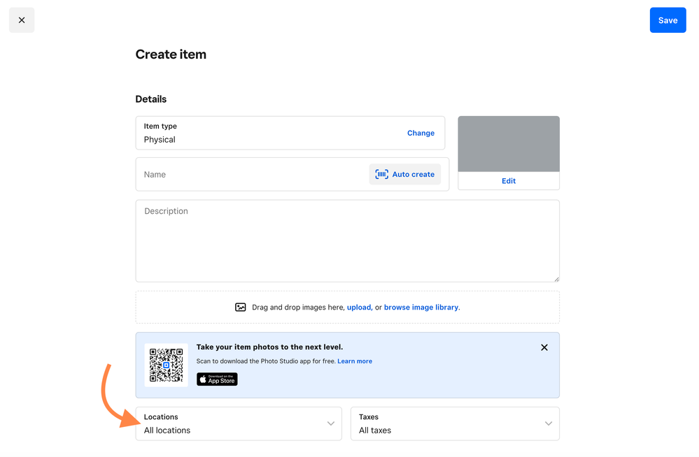Click the Save button
The width and height of the screenshot is (699, 457).
(x=668, y=20)
